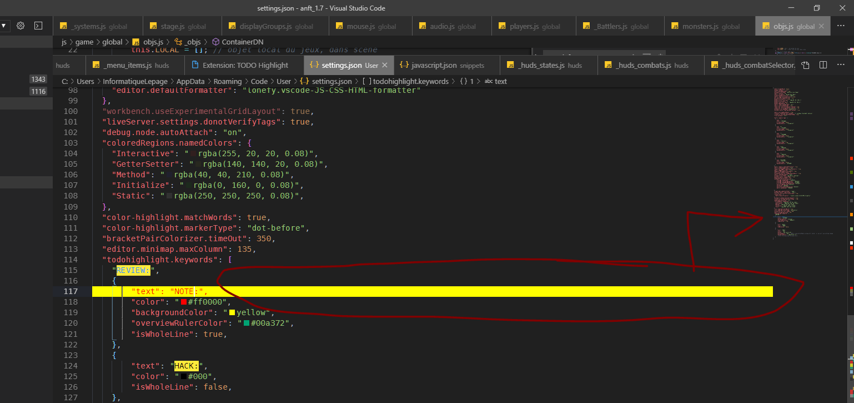The height and width of the screenshot is (403, 854).
Task: Click the red #ff0000 color swatch
Action: [185, 301]
